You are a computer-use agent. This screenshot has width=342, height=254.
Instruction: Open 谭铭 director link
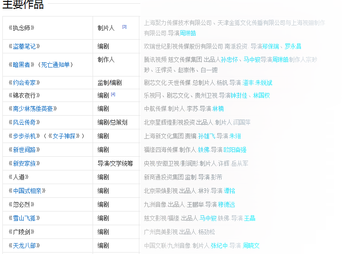tap(229, 191)
